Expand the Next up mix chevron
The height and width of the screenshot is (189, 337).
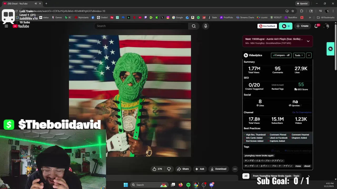(x=308, y=41)
